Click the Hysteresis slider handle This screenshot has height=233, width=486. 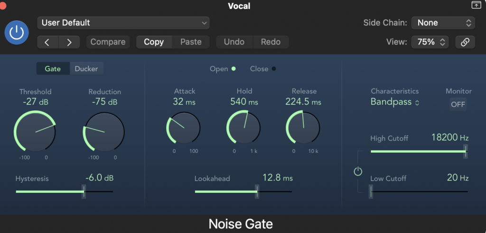(x=84, y=191)
